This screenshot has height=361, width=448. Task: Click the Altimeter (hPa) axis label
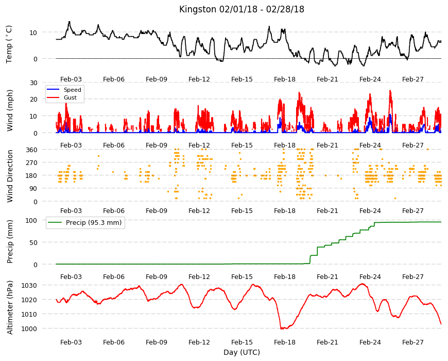(10, 307)
